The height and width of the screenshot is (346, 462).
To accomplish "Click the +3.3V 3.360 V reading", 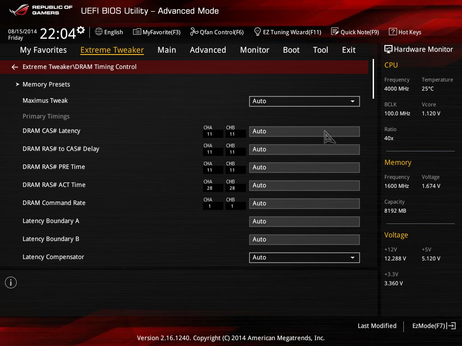I will click(393, 283).
